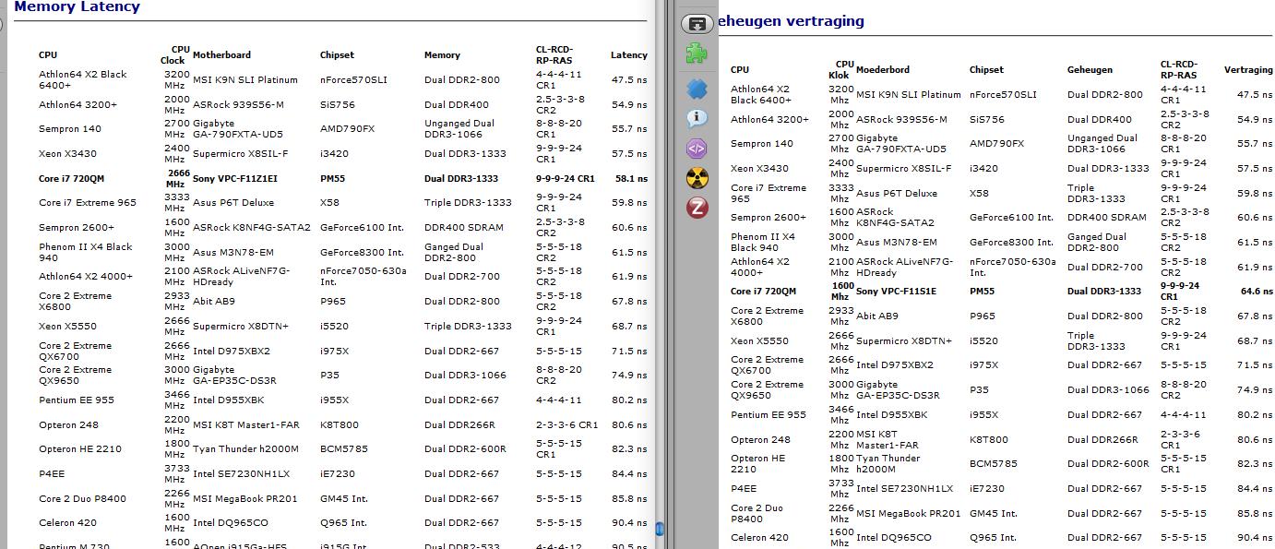This screenshot has height=549, width=1275.
Task: Click Opteron 248 in the Geheugen vertraging table
Action: [761, 440]
